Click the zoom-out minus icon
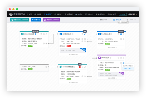This screenshot has width=146, height=98. (135, 20)
